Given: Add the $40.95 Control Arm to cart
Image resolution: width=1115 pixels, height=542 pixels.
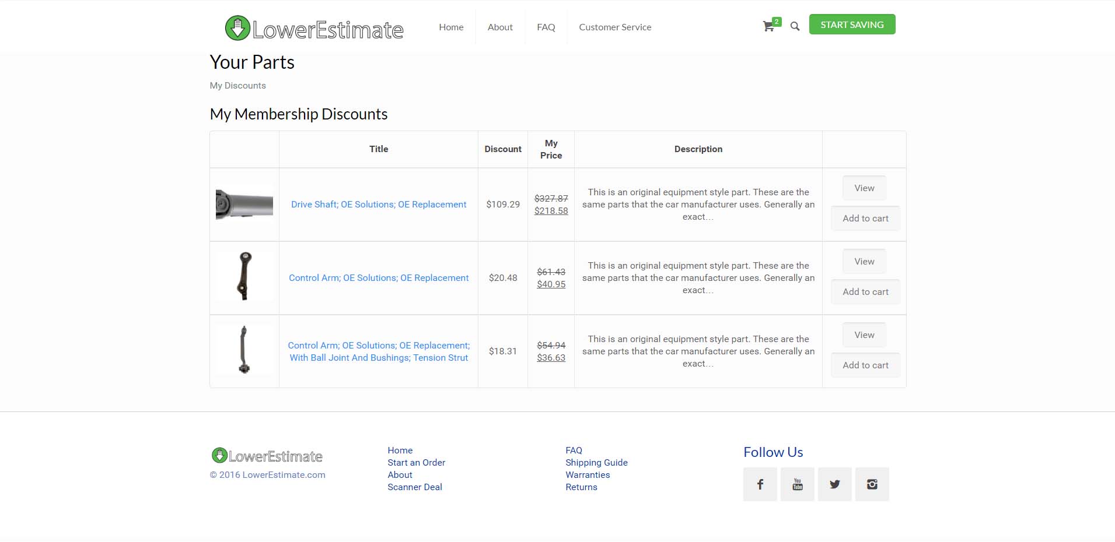Looking at the screenshot, I should coord(865,292).
